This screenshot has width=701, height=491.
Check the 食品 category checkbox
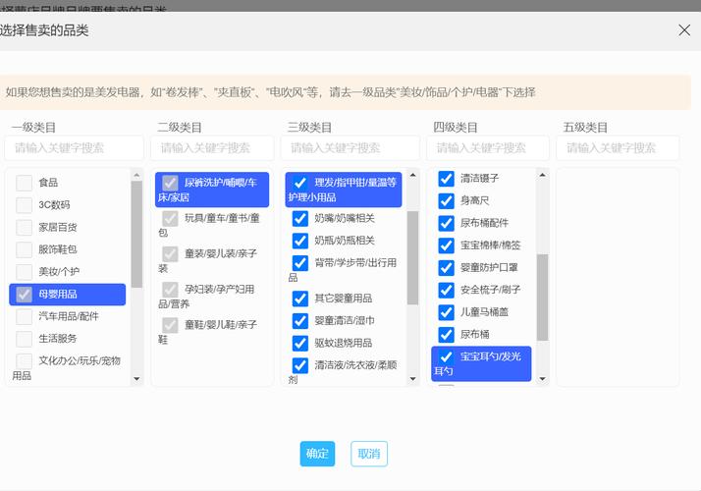coord(25,183)
